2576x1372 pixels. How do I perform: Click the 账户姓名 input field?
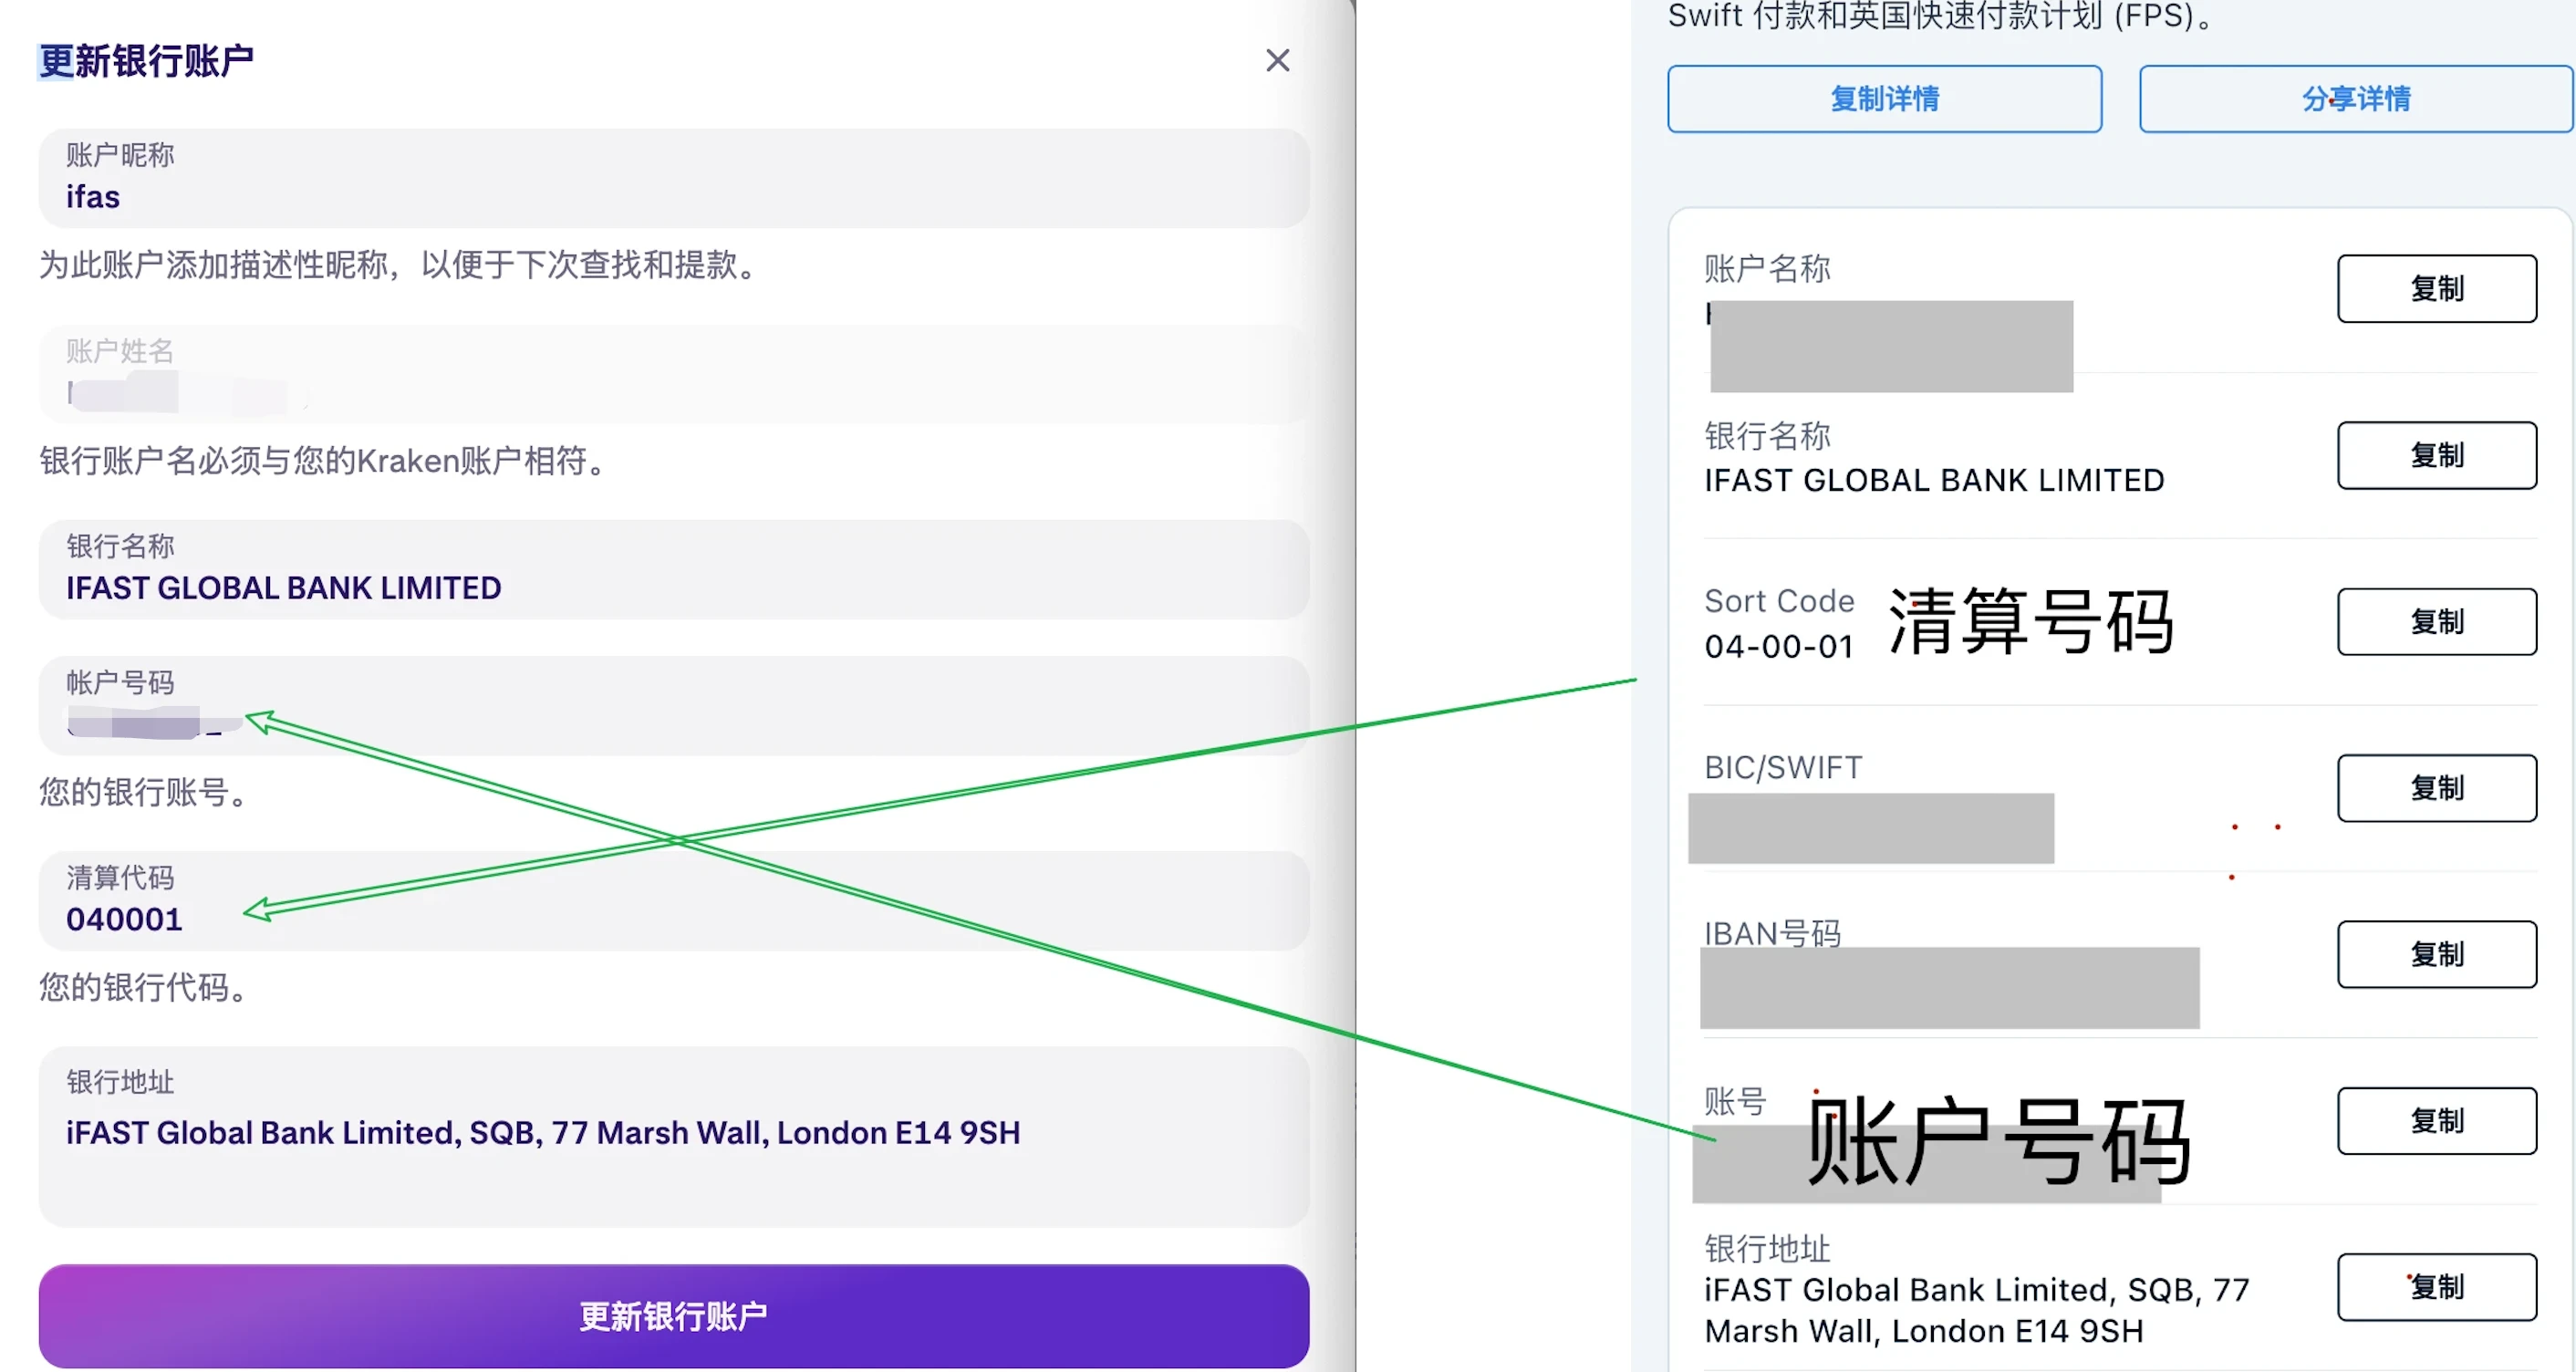click(674, 374)
